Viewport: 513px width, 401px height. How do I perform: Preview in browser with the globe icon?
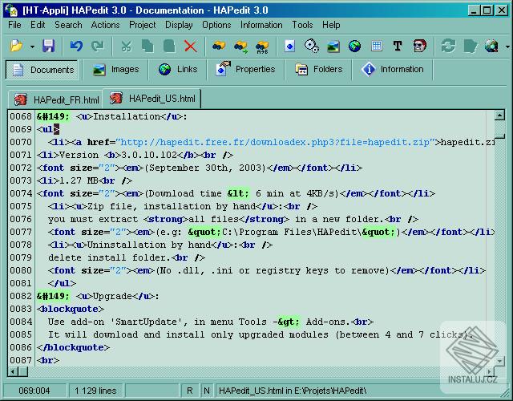click(491, 47)
